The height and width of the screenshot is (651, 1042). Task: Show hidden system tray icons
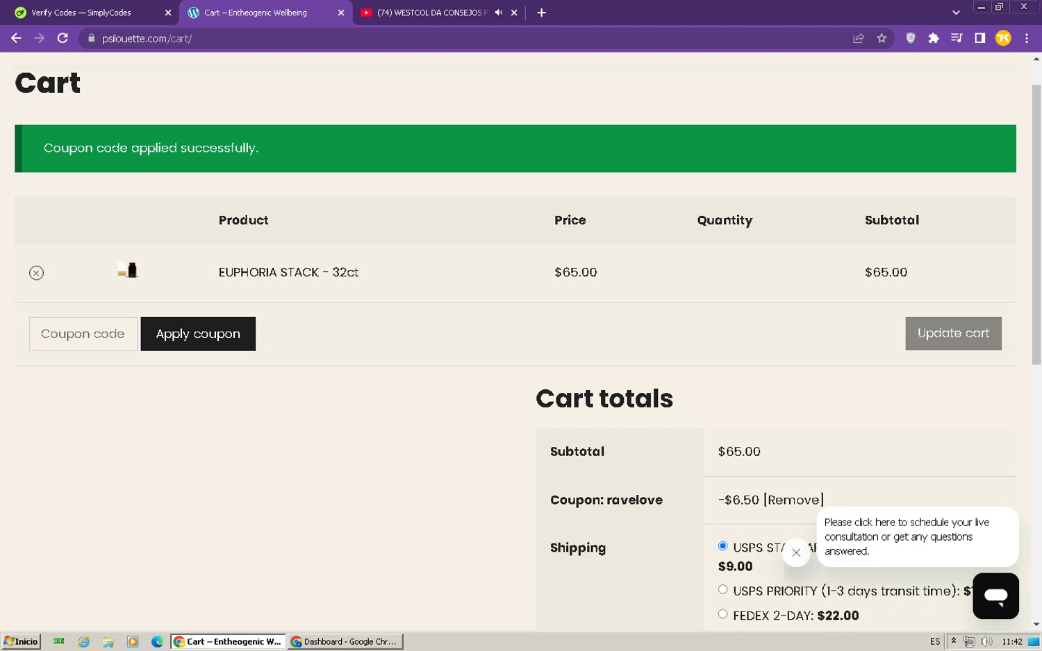click(x=954, y=641)
